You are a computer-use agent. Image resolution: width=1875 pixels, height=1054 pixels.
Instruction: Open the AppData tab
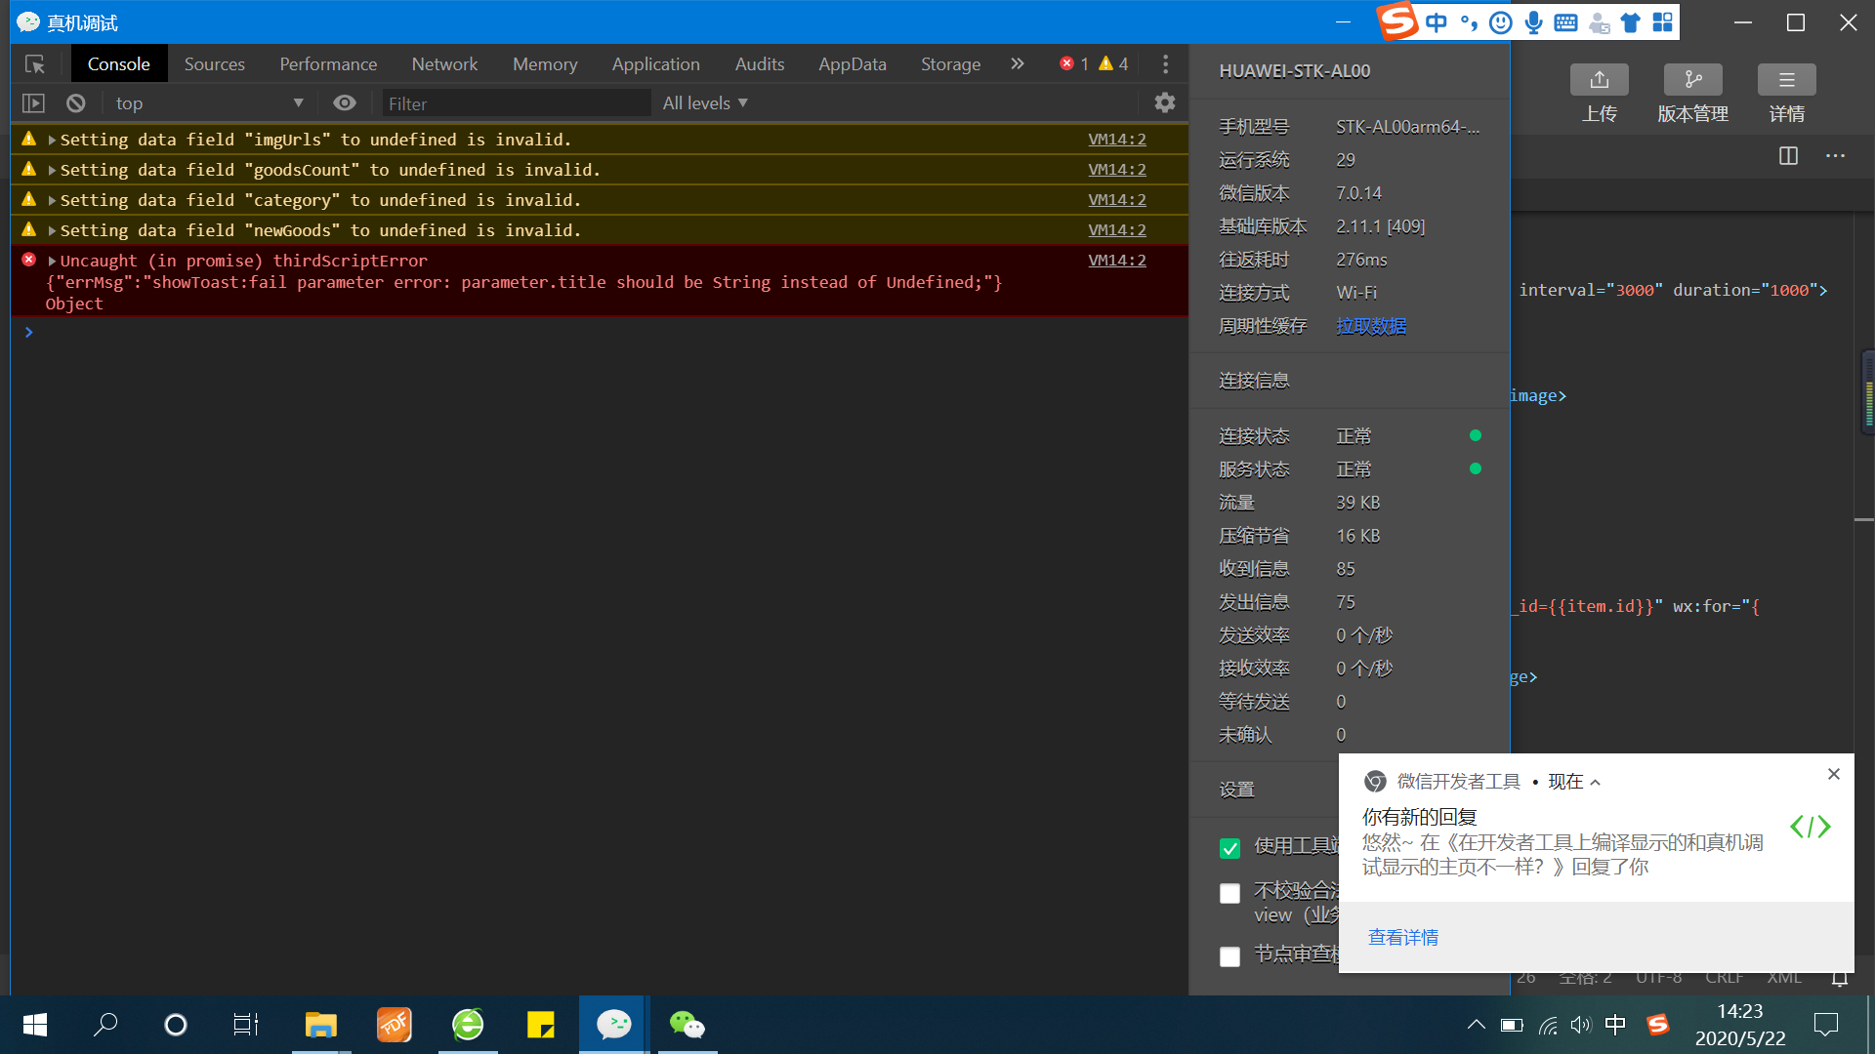click(852, 64)
